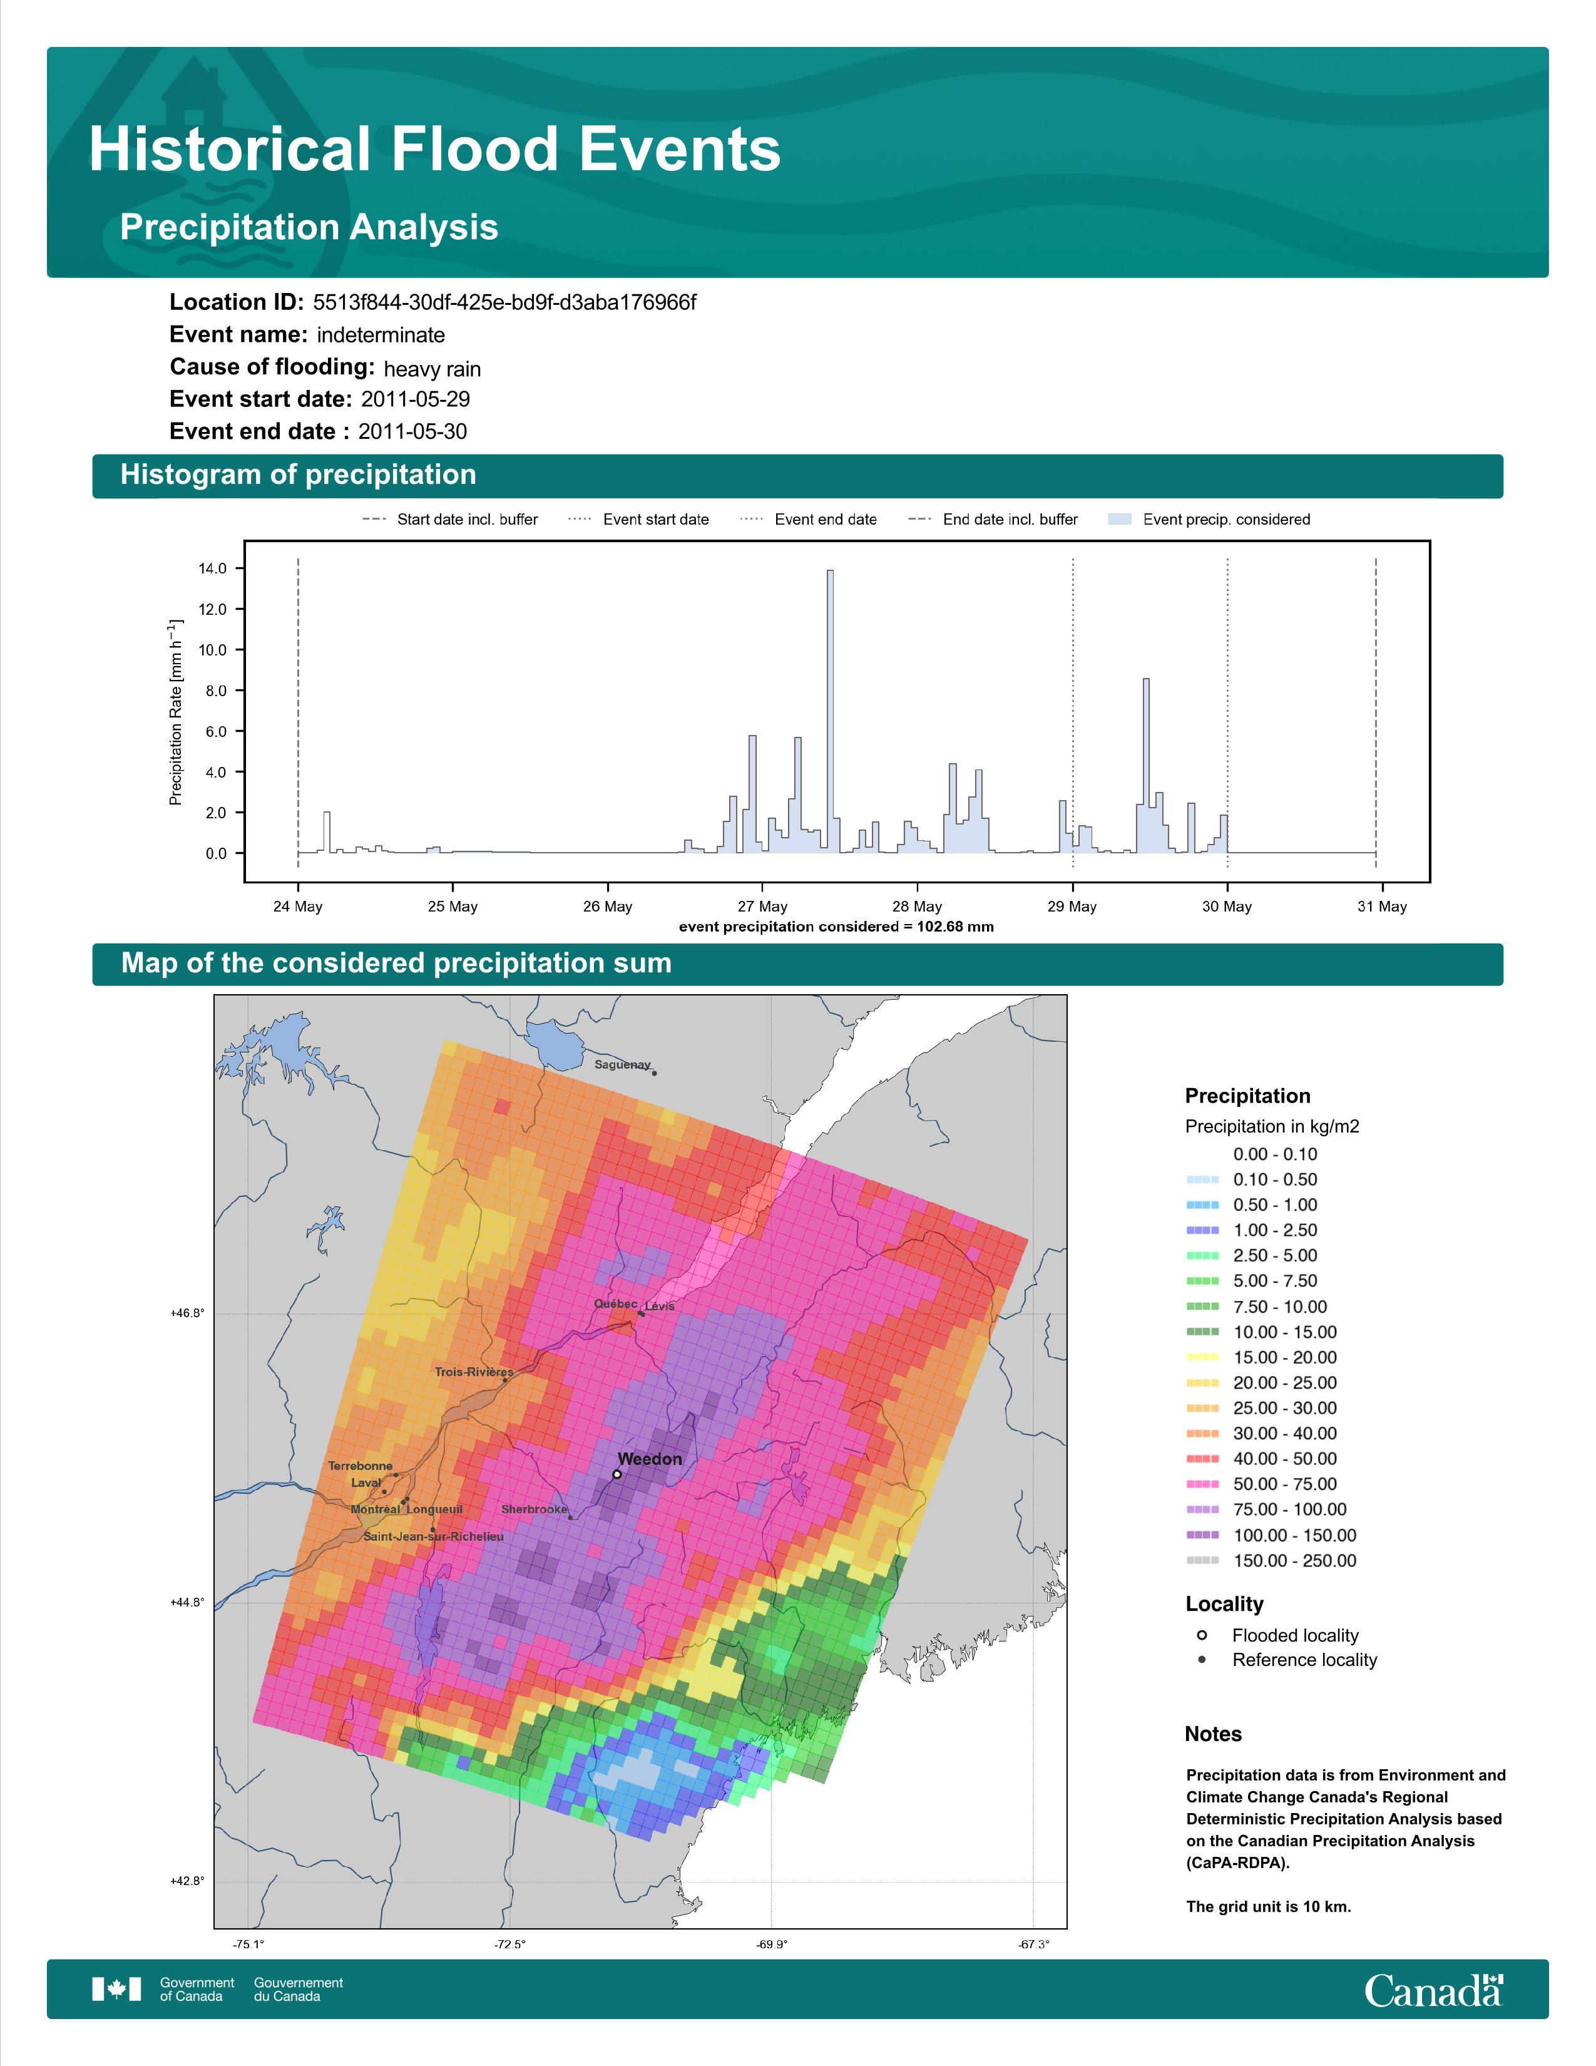
Task: Click the Notes heading
Action: [x=1213, y=1734]
